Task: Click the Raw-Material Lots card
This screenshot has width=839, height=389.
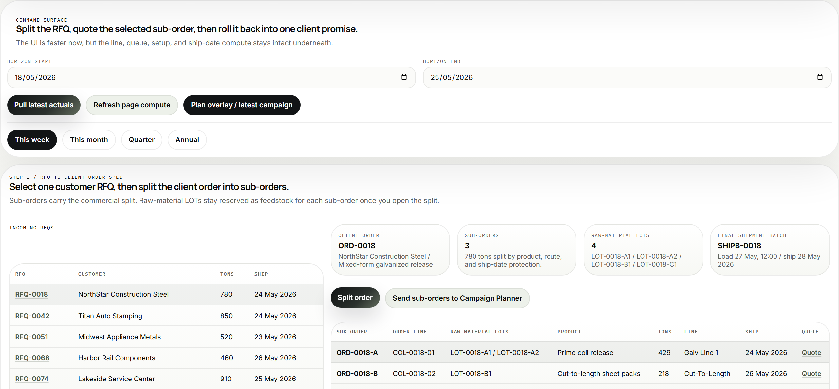Action: click(x=643, y=250)
